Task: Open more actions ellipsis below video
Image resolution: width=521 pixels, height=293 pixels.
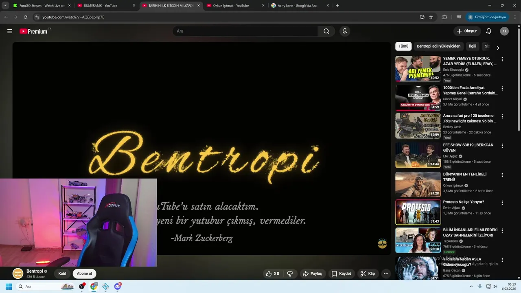Action: tap(386, 274)
